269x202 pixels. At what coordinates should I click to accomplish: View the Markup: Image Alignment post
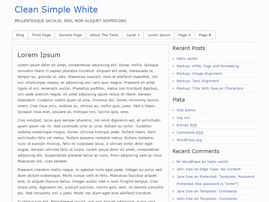click(199, 73)
